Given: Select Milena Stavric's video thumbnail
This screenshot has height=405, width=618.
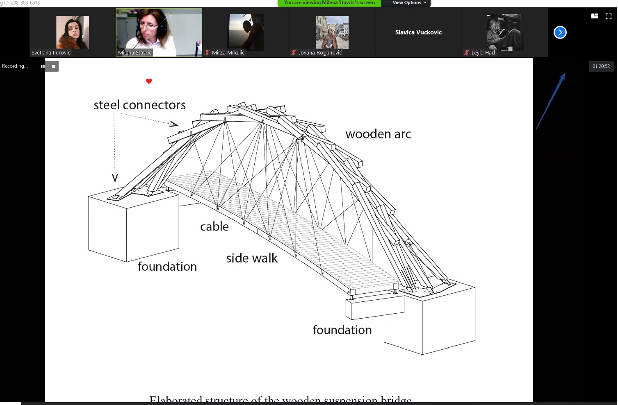Looking at the screenshot, I should coord(159,32).
